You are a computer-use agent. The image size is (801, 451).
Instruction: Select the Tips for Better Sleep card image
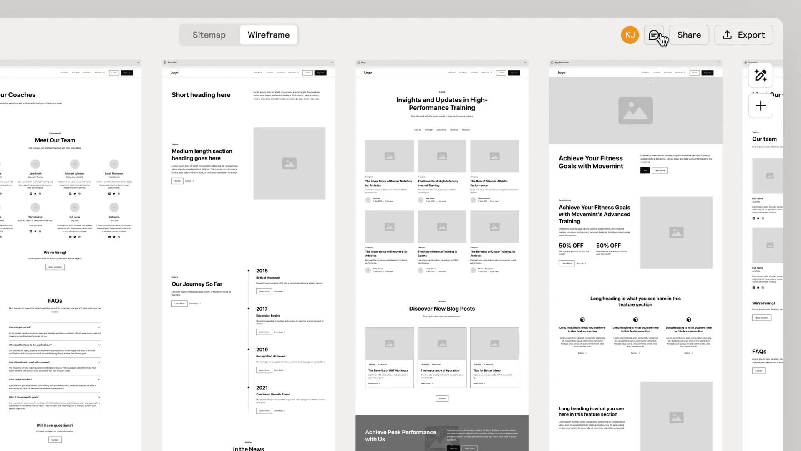point(495,344)
